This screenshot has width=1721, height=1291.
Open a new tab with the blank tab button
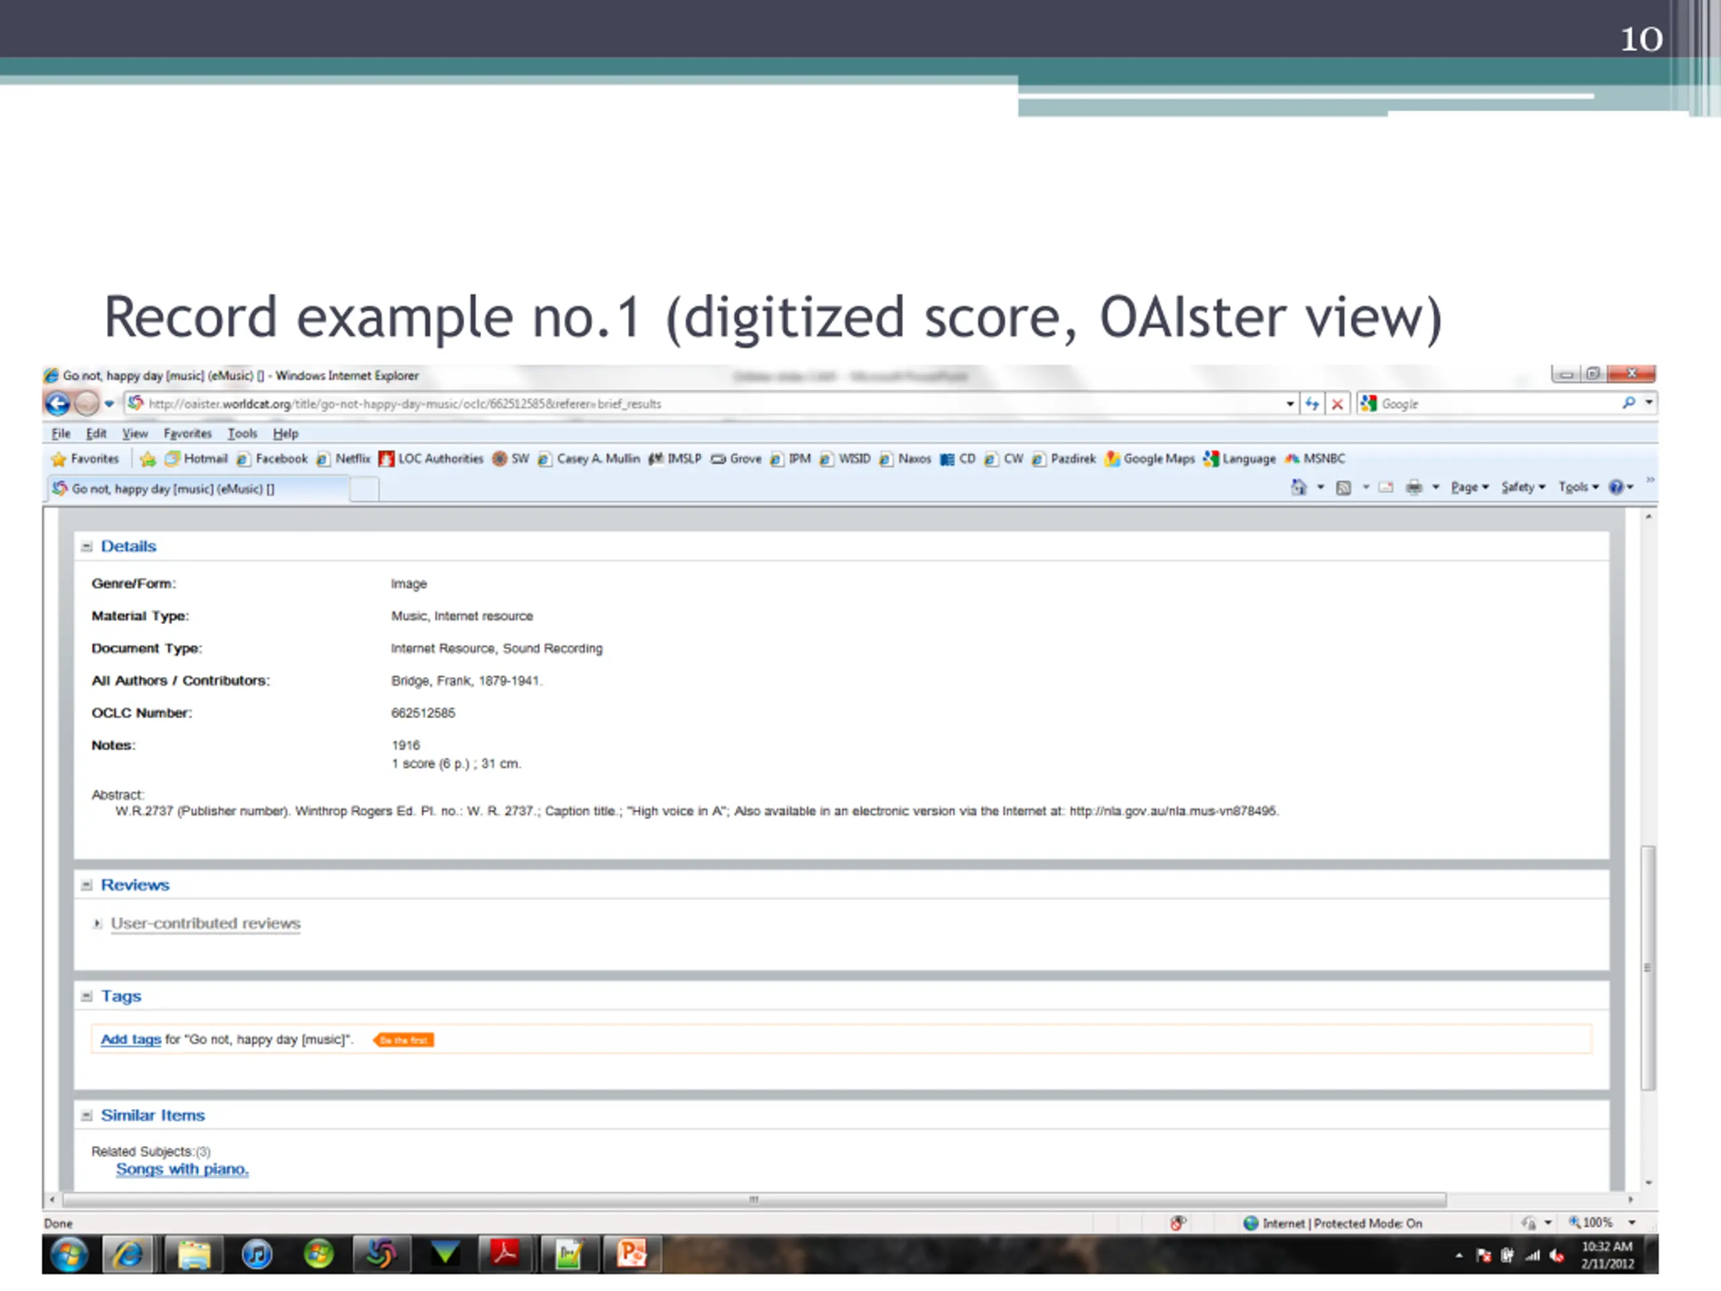364,490
